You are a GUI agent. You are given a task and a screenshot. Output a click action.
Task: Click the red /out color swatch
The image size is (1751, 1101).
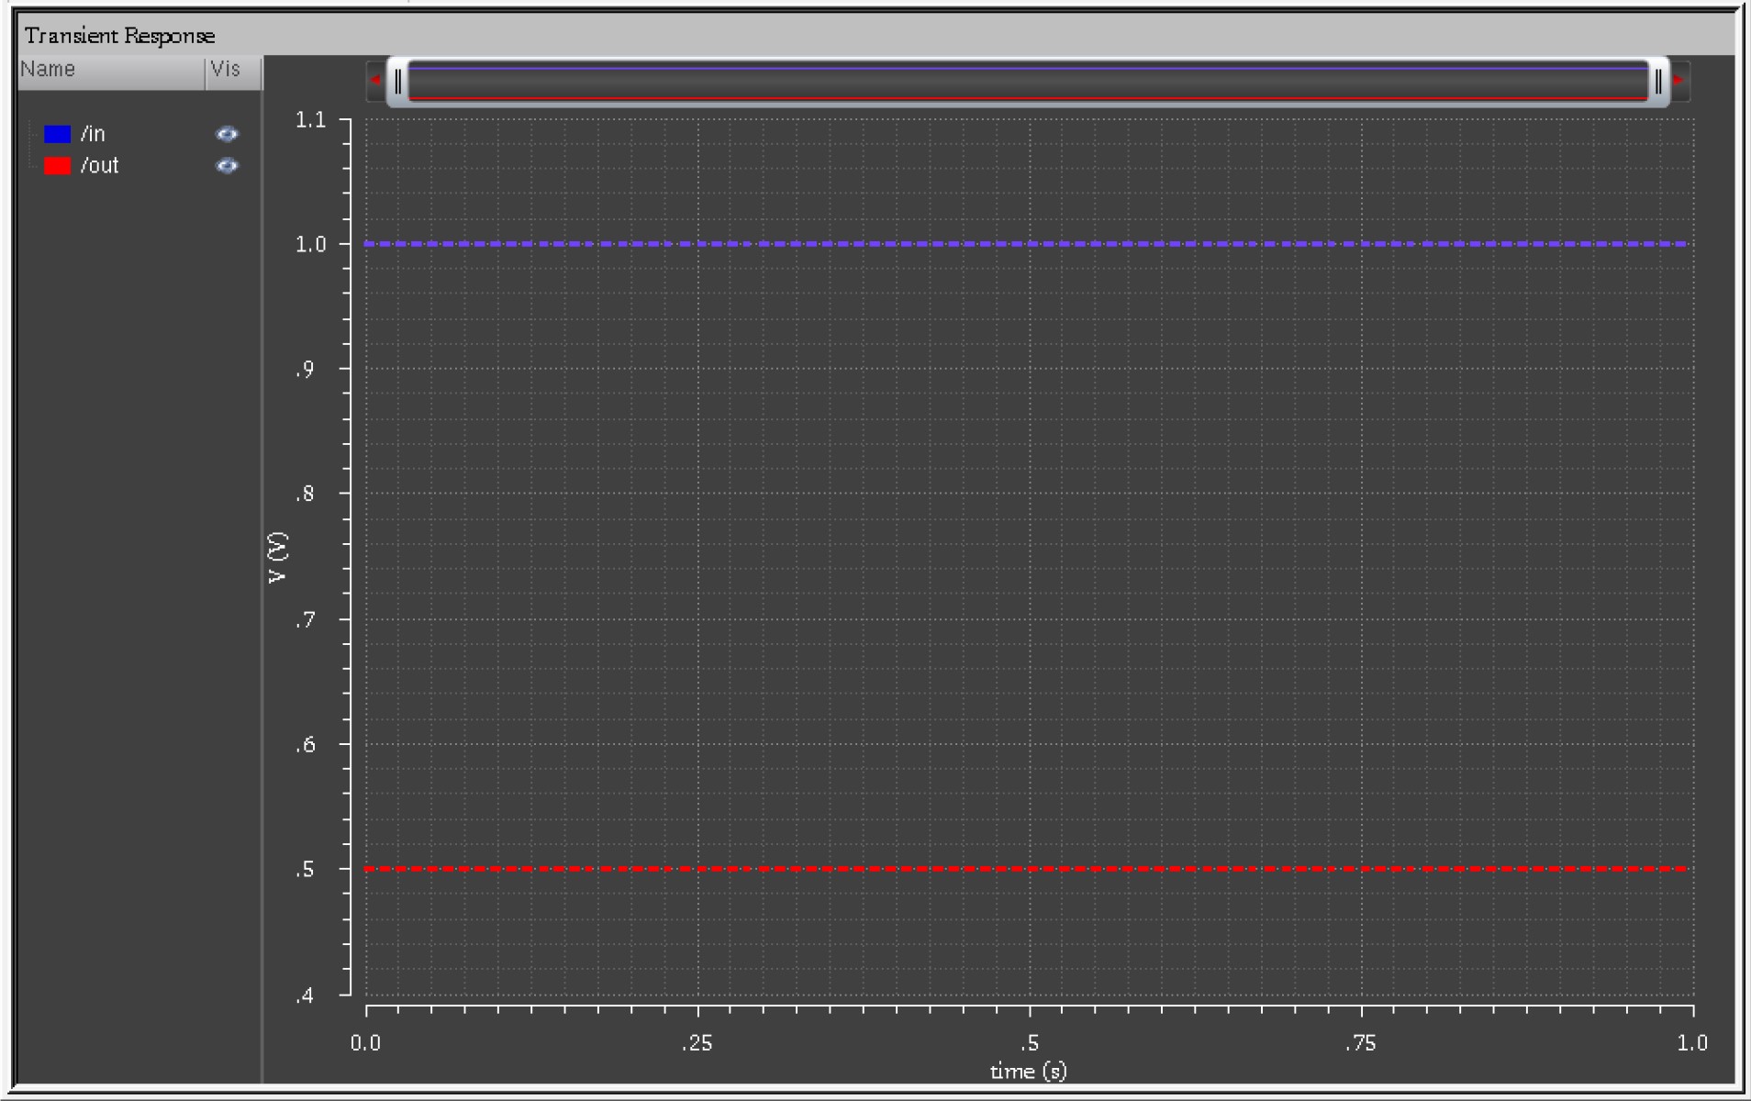(x=57, y=166)
